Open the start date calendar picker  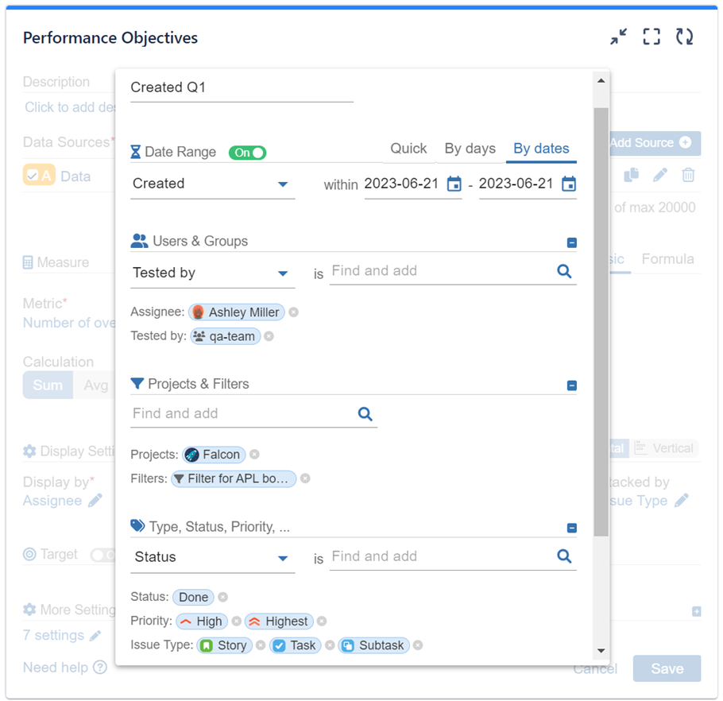(454, 184)
